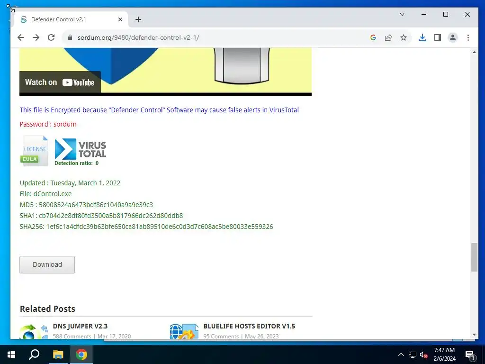This screenshot has height=364, width=485.
Task: Click the encrypted file notice text
Action: click(159, 110)
